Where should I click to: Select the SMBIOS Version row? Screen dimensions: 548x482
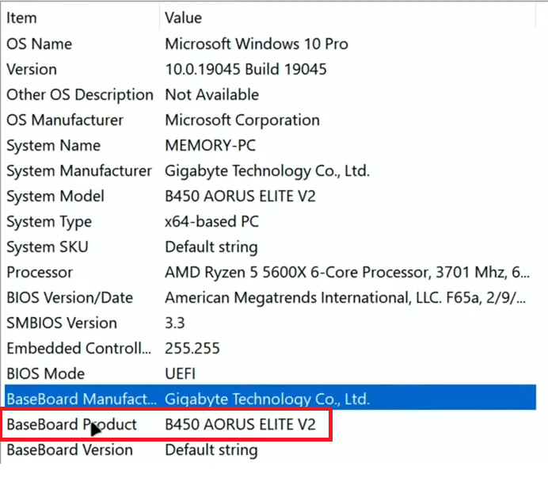coord(61,323)
